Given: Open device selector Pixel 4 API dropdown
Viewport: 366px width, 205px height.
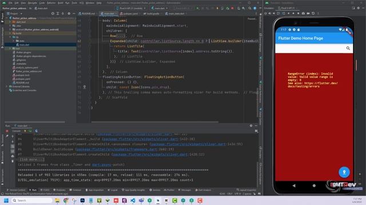Looking at the screenshot, I should 131,8.
